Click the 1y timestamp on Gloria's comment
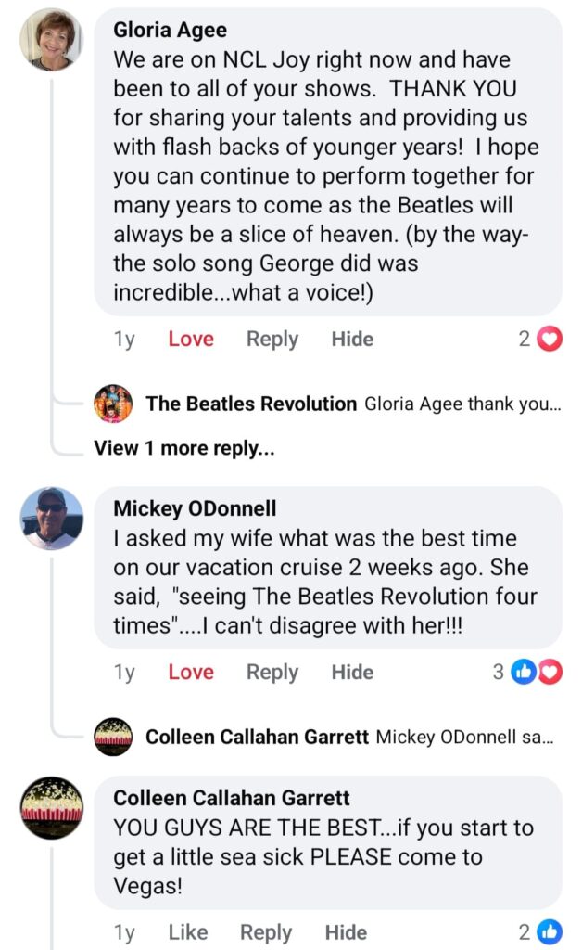 124,340
